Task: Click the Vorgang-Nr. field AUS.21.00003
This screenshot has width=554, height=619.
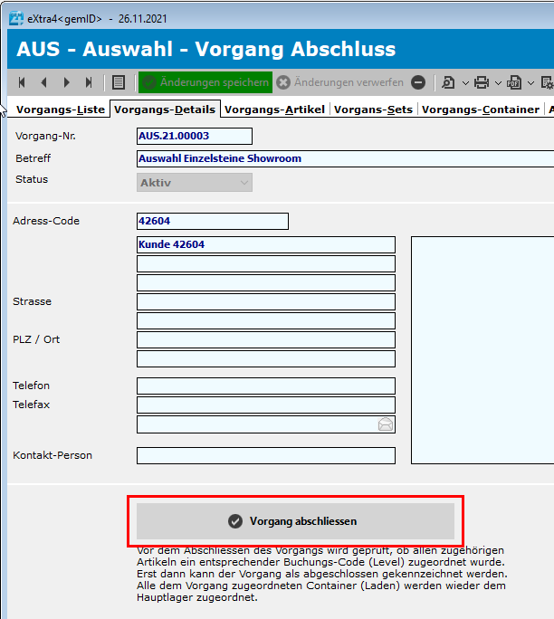Action: pyautogui.click(x=195, y=136)
